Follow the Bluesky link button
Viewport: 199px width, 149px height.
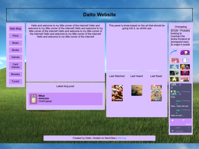tap(15, 74)
